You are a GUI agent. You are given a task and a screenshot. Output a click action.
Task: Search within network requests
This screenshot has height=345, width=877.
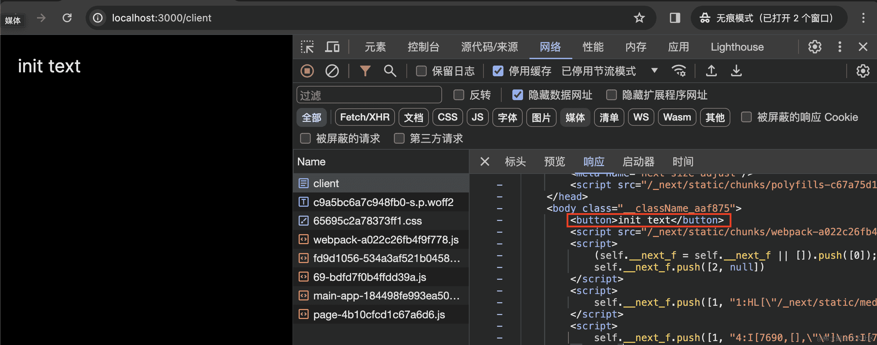tap(390, 71)
